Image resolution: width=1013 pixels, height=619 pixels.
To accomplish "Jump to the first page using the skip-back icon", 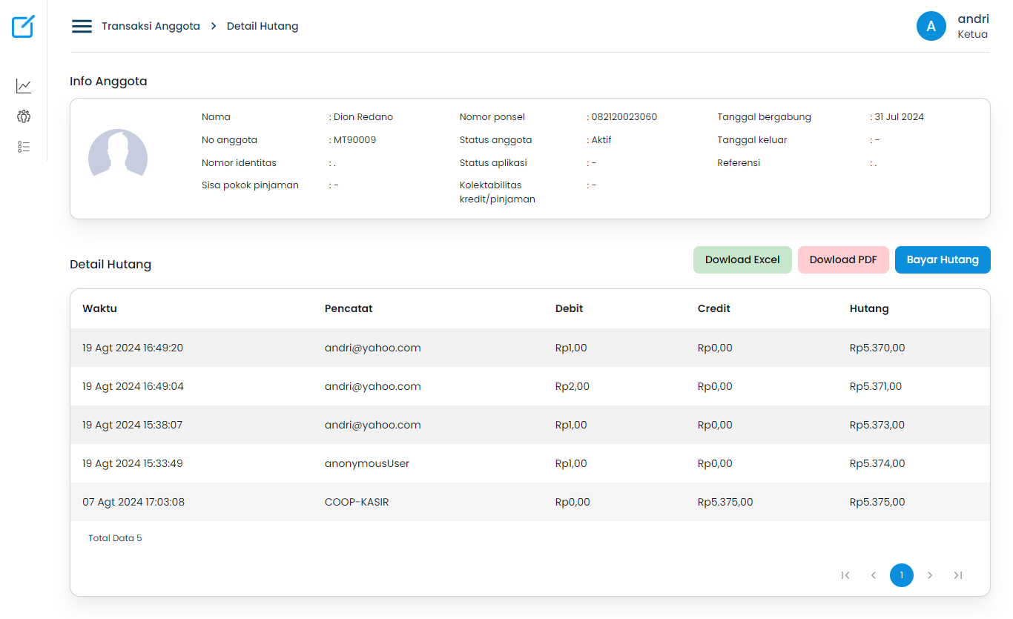I will (x=845, y=575).
